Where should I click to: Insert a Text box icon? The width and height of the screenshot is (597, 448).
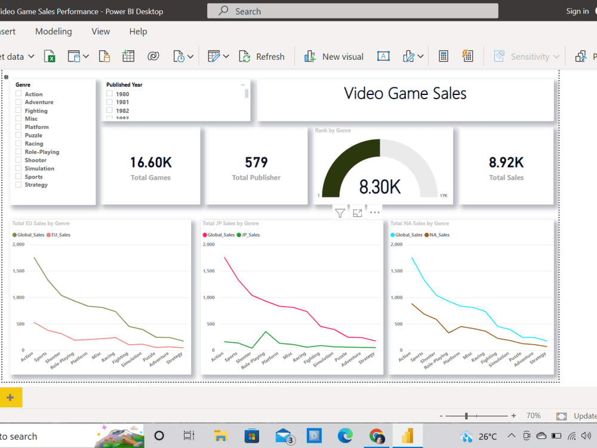[x=383, y=56]
